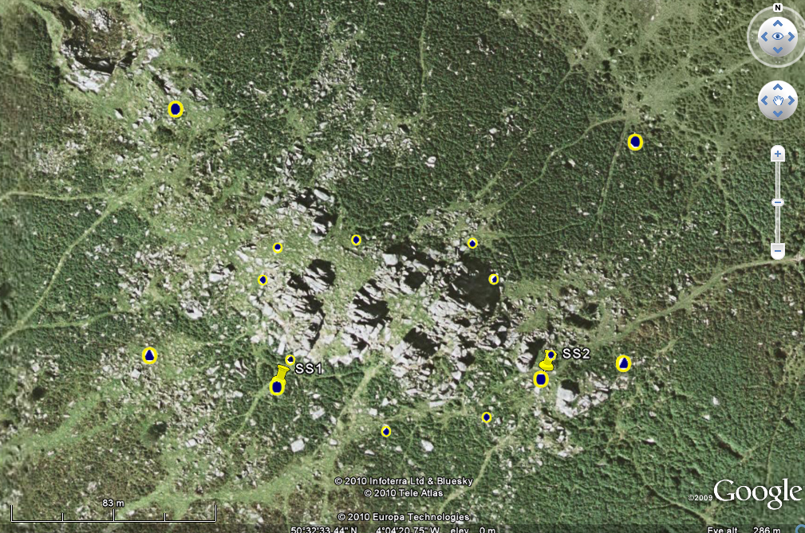805x533 pixels.
Task: Pan map down with Move joystick arrow
Action: (777, 115)
